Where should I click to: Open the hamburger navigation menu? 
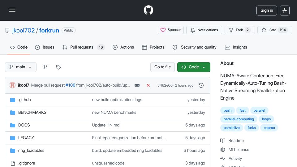pos(12,10)
